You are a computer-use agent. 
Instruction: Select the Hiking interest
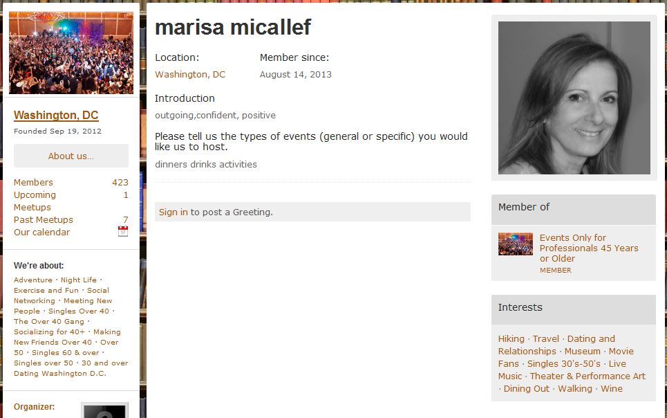click(x=511, y=338)
